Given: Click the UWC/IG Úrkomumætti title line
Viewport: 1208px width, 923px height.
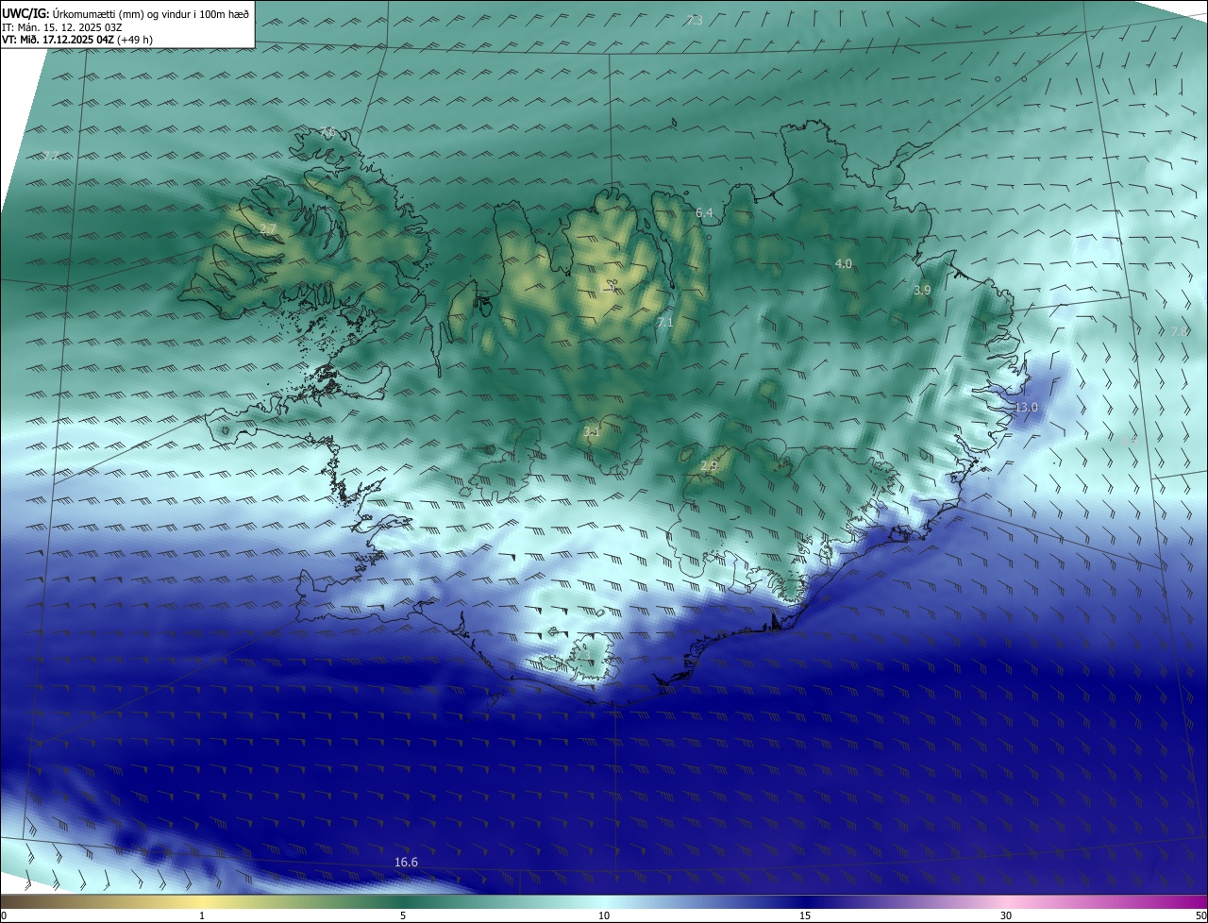Looking at the screenshot, I should point(126,12).
